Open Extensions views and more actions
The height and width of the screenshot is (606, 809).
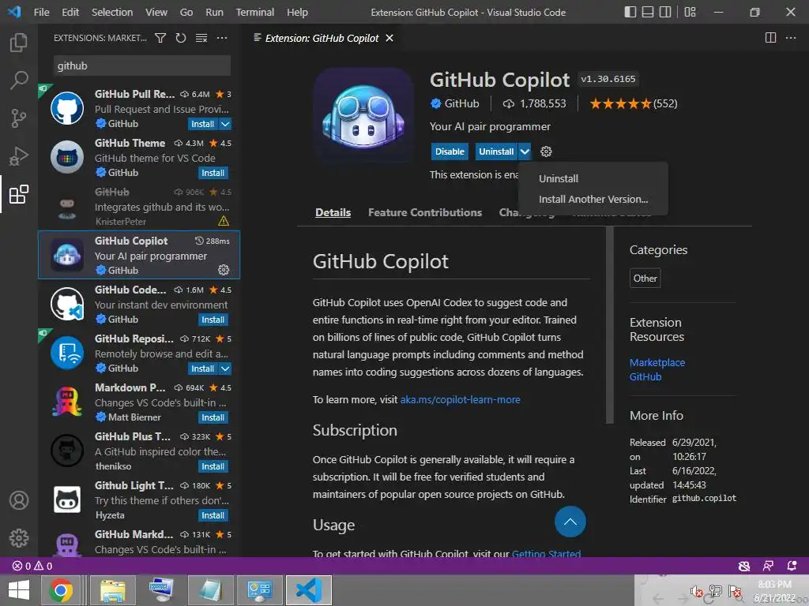[222, 38]
